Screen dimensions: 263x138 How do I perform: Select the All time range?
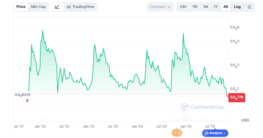[x=226, y=7]
